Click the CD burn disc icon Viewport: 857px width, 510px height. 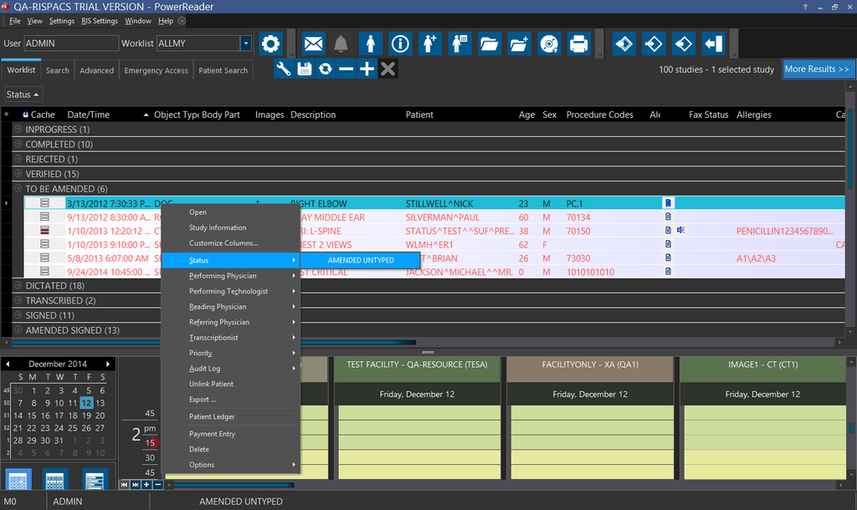point(548,43)
